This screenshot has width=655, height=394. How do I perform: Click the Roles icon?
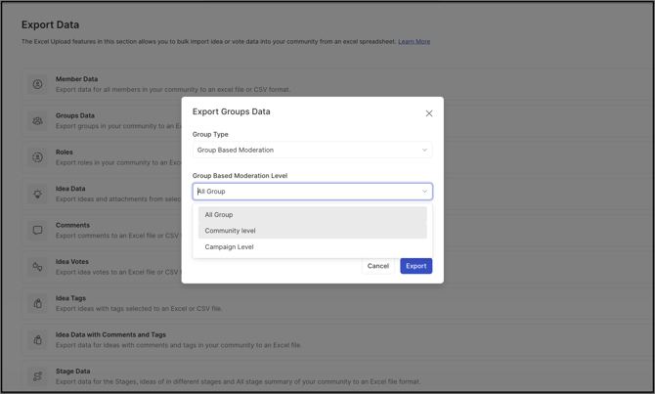(38, 157)
